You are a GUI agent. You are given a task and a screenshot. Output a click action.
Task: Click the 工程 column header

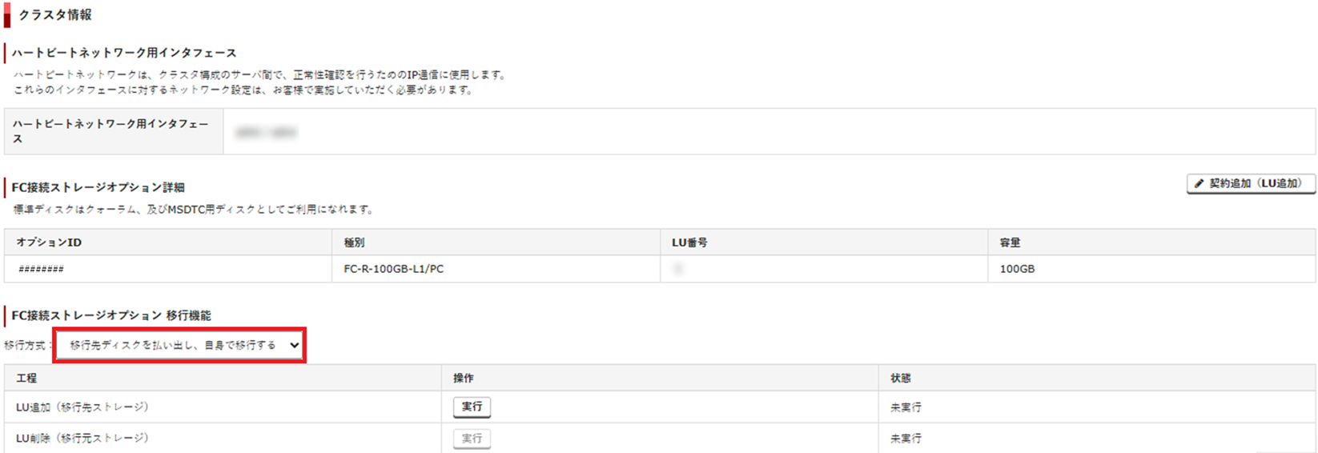pyautogui.click(x=26, y=378)
